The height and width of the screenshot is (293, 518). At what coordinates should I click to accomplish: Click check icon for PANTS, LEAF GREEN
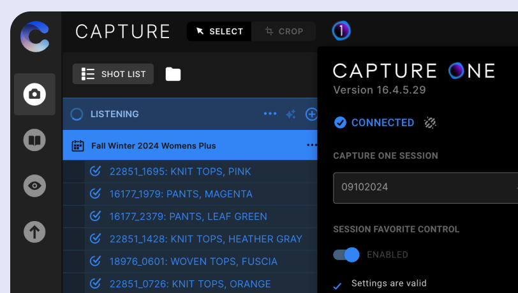(x=95, y=216)
